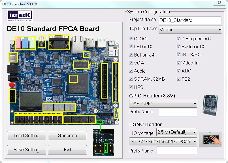Click the Save Setting button
Viewport: 228px width, 163px height.
click(x=27, y=150)
